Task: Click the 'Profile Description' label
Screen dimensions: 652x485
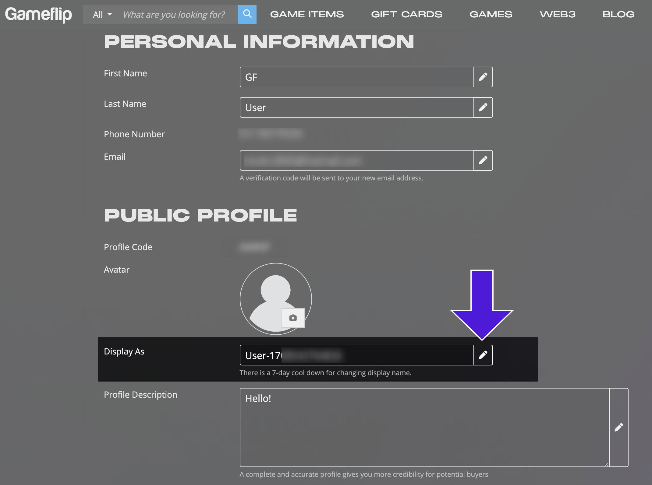Action: 140,395
